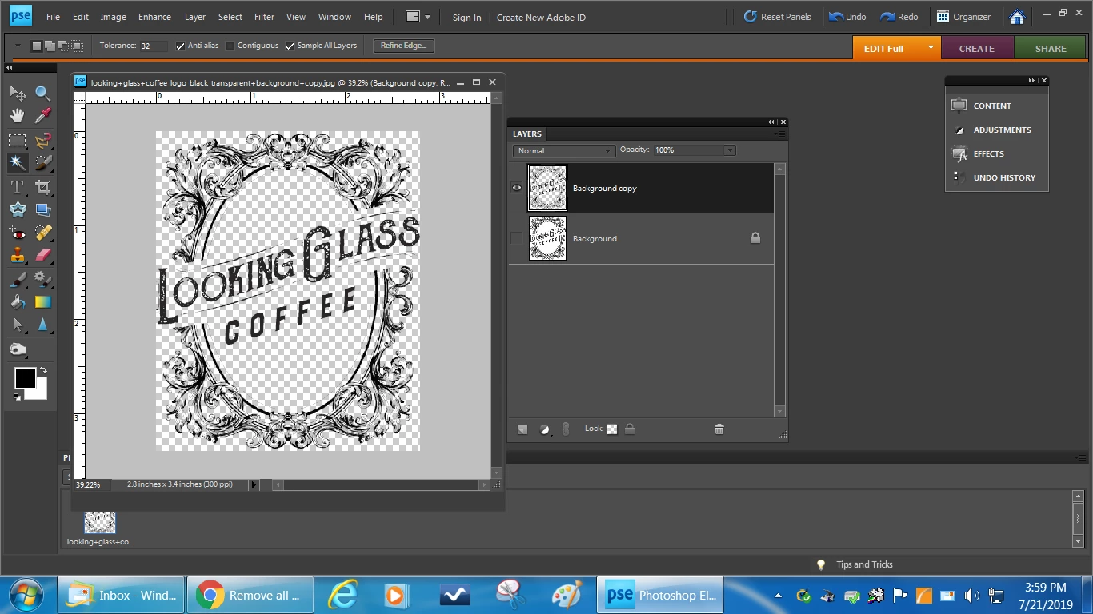
Task: Open the Layer menu
Action: pos(195,17)
